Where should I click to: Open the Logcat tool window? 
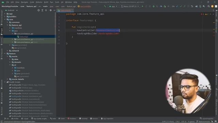25,119
